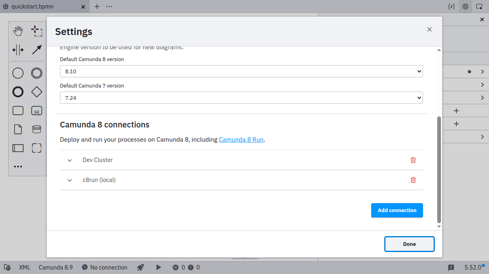Open the Default Camunda 8 version dropdown
The height and width of the screenshot is (274, 489).
241,71
